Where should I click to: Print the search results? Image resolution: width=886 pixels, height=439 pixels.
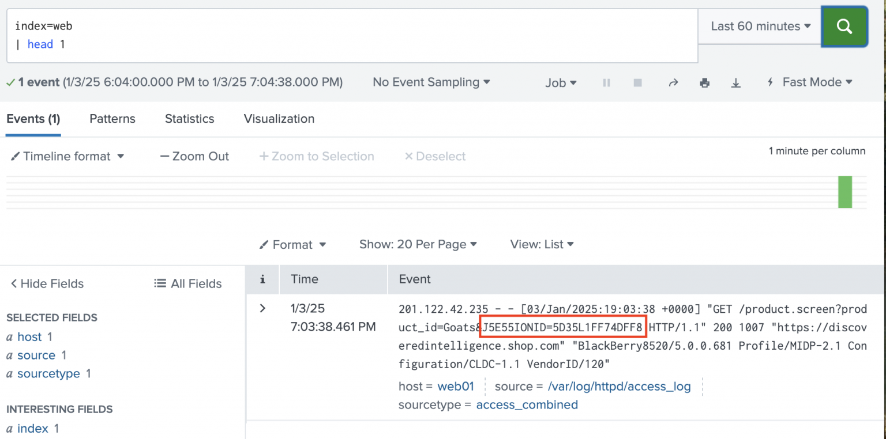[x=704, y=82]
